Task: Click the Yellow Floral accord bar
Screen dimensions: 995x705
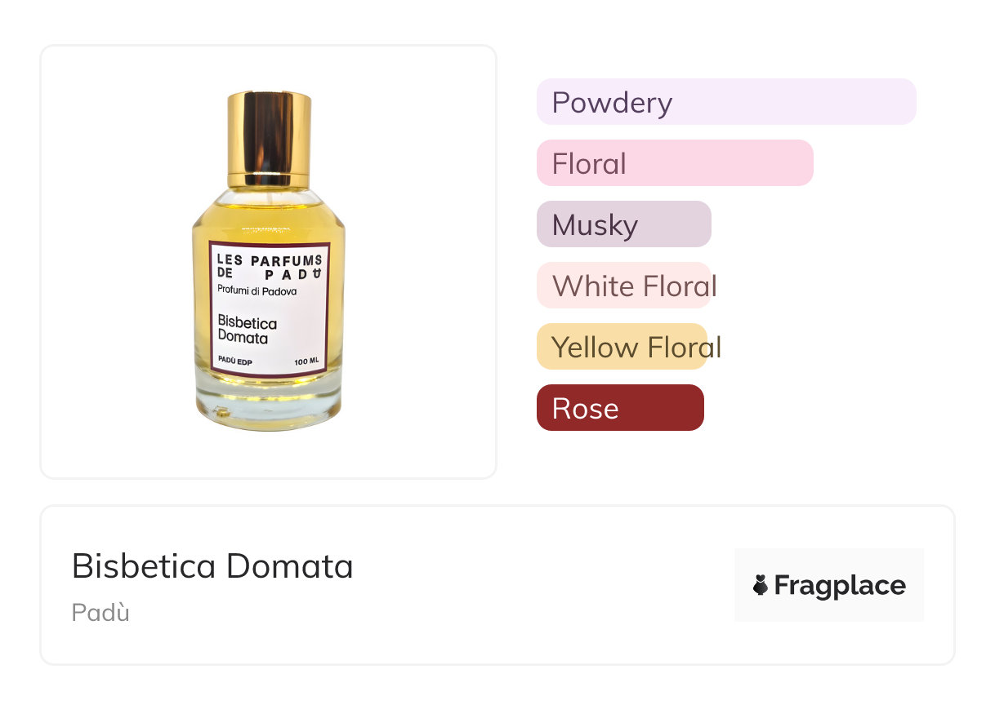Action: [x=622, y=347]
